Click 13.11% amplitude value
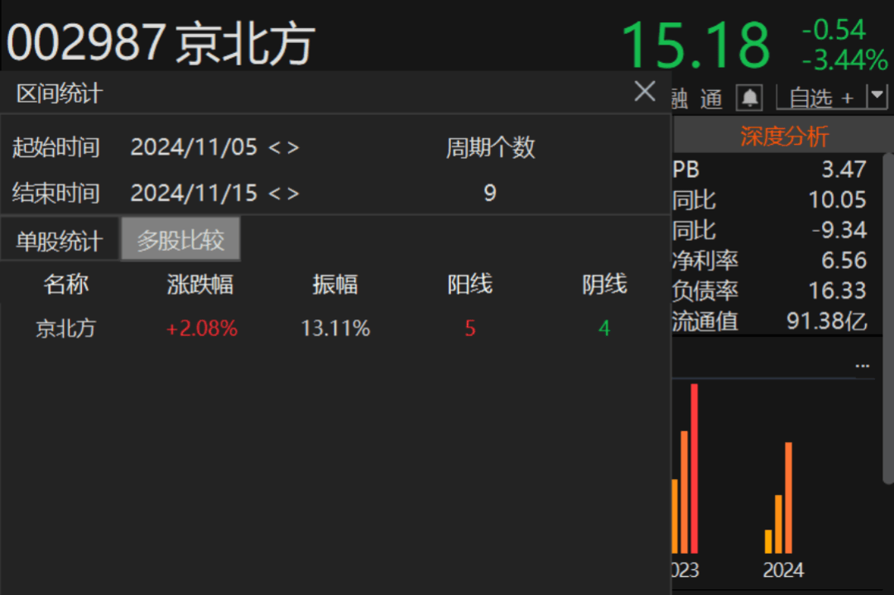The image size is (894, 595). [x=335, y=329]
